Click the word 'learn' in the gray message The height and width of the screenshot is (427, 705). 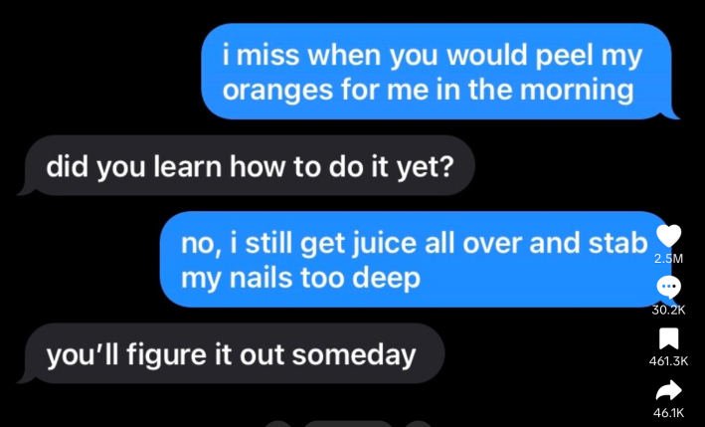(x=188, y=167)
